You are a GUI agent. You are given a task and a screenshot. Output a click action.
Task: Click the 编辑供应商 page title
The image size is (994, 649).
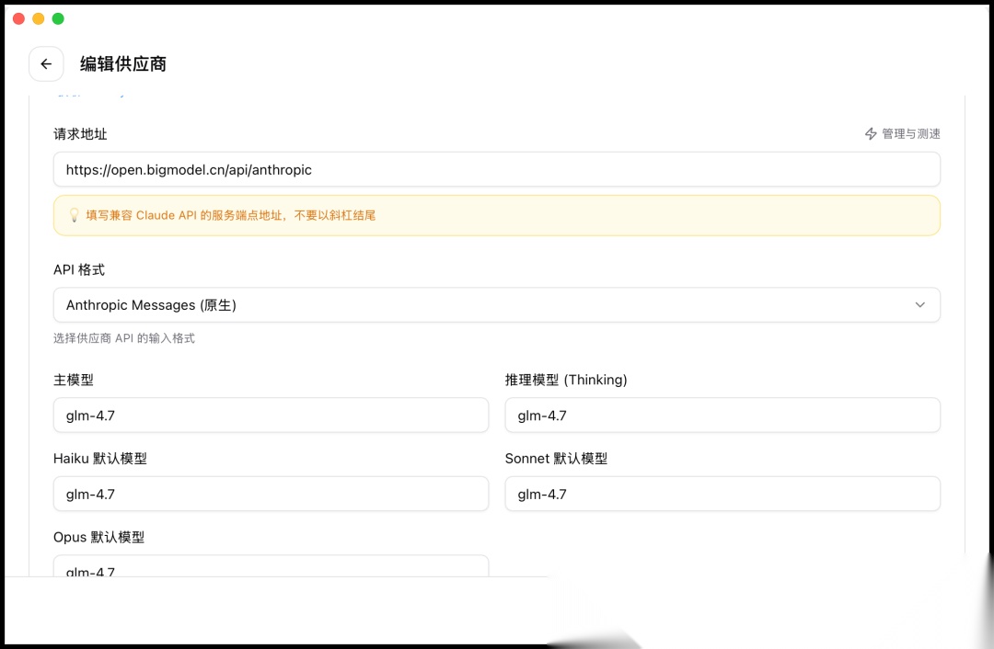122,64
